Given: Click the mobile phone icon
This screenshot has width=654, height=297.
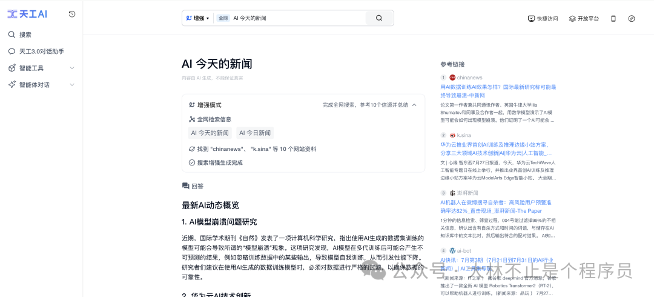Looking at the screenshot, I should tap(613, 19).
